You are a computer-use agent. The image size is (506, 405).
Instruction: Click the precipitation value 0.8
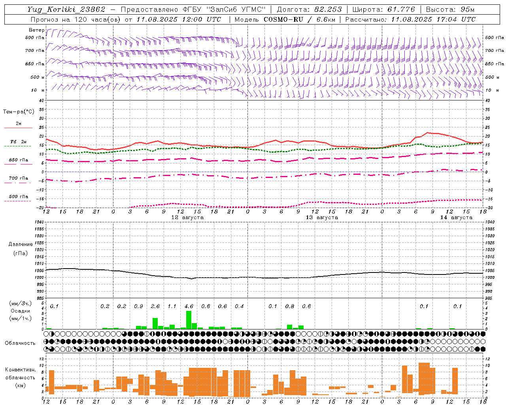290,307
